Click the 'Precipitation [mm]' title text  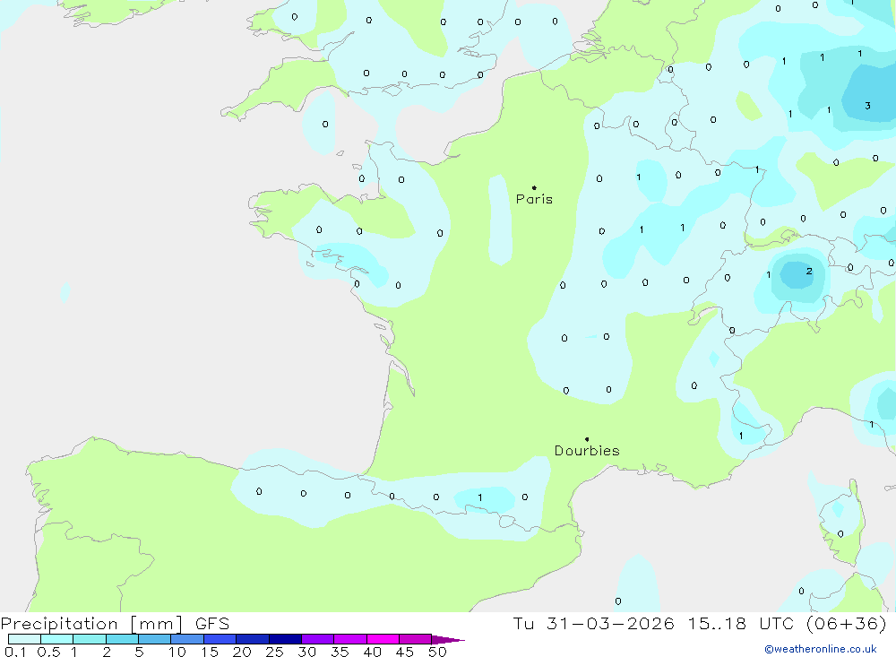(91, 624)
